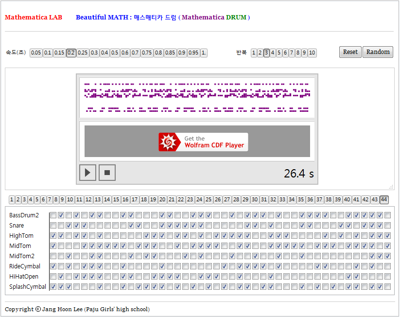Choose beat count 32

coord(273,199)
